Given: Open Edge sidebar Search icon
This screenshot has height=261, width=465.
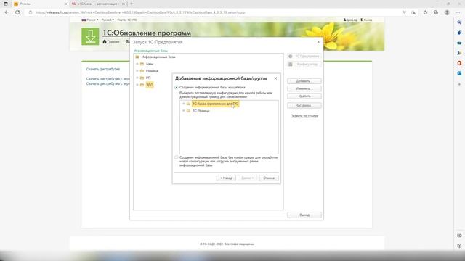Looking at the screenshot, I should 459,22.
